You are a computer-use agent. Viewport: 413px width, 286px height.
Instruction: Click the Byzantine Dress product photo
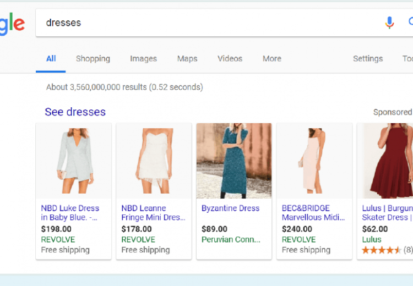[234, 161]
